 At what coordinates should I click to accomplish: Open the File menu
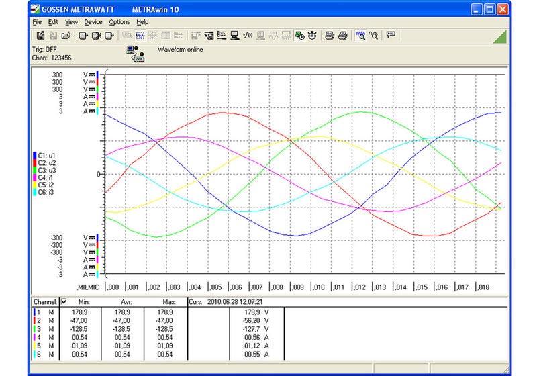point(37,22)
